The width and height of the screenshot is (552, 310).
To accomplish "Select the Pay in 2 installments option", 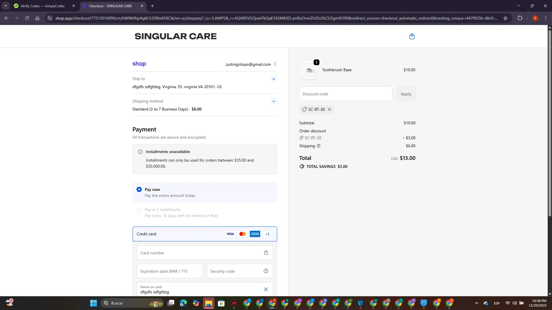I will [x=139, y=210].
